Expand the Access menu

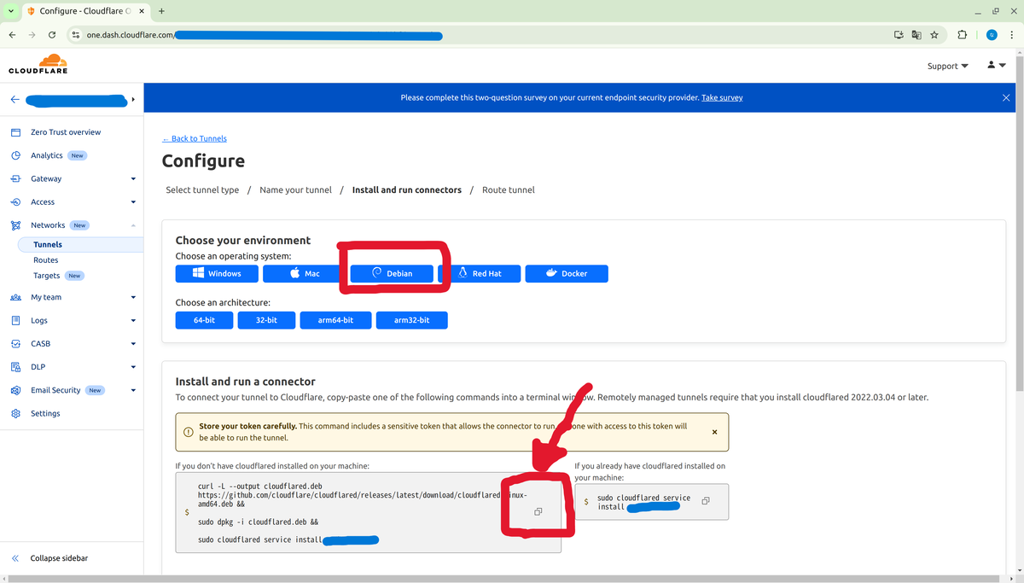133,202
